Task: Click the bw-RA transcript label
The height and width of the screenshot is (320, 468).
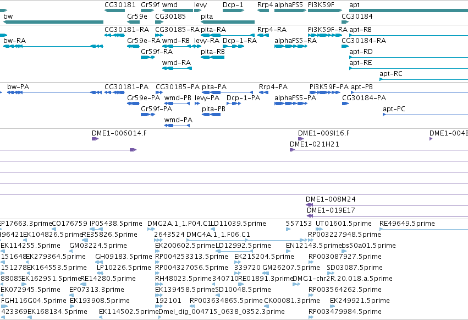Action: 15,40
